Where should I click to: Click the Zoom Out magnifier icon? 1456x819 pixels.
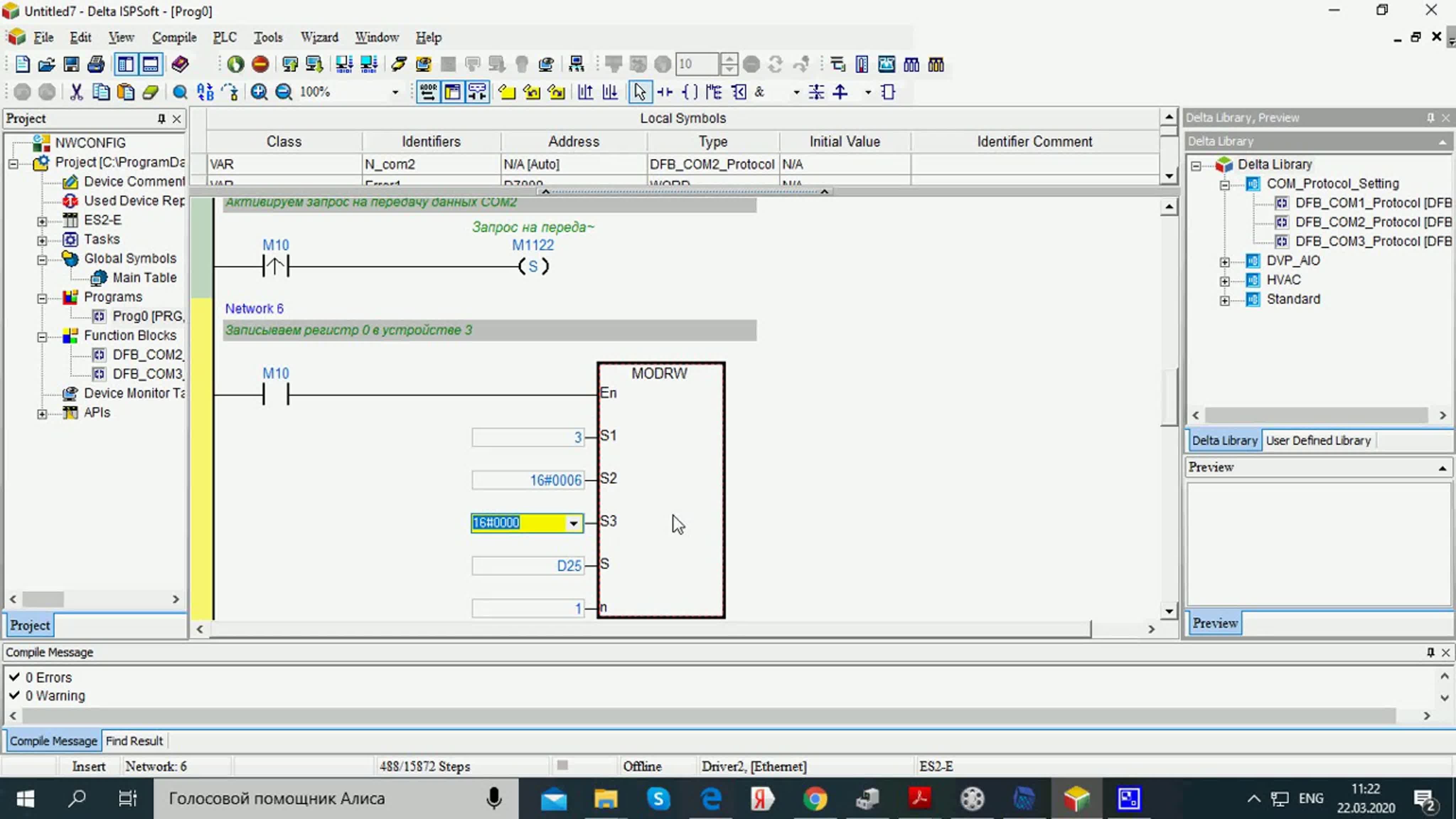click(x=283, y=92)
